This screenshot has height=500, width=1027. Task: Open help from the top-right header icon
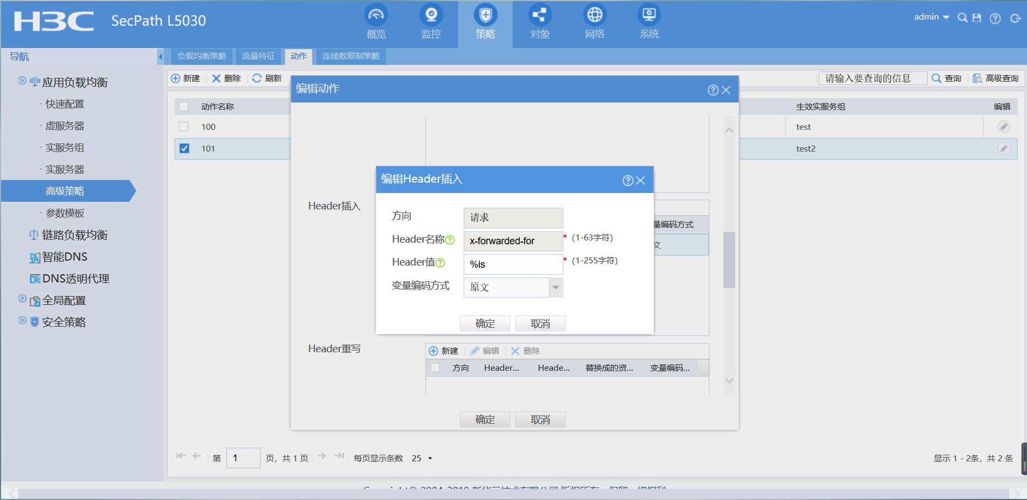pyautogui.click(x=995, y=19)
